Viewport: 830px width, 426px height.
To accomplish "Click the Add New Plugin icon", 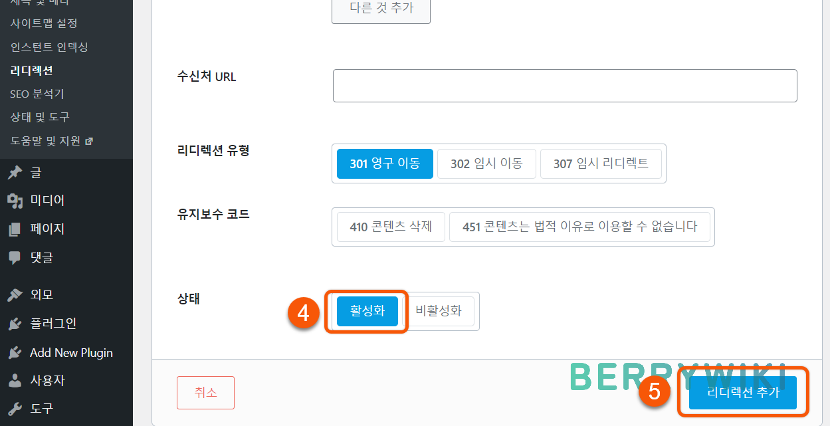I will pos(15,352).
